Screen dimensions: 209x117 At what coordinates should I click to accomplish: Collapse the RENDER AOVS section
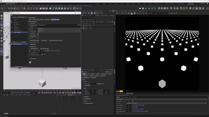coord(33,47)
